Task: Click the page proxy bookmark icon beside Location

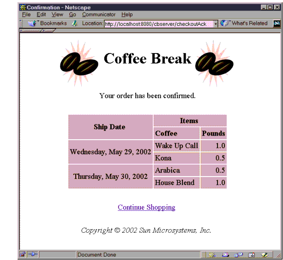Action: point(74,24)
